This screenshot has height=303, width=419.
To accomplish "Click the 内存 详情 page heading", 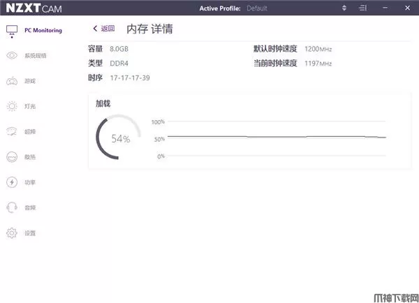I will (149, 29).
